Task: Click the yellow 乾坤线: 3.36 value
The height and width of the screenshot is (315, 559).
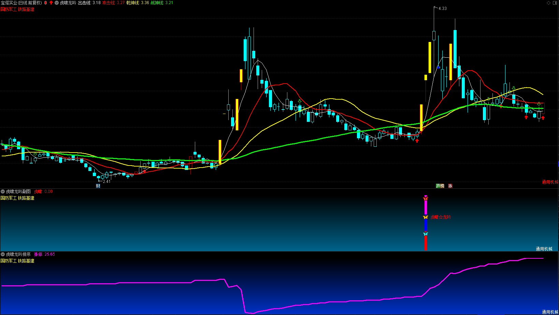Action: point(138,3)
